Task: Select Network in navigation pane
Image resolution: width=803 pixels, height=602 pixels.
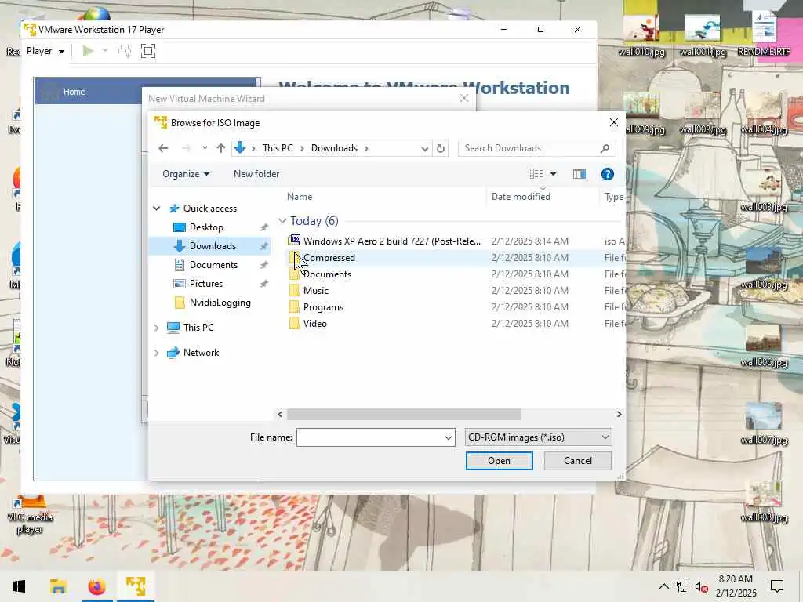Action: click(x=201, y=353)
